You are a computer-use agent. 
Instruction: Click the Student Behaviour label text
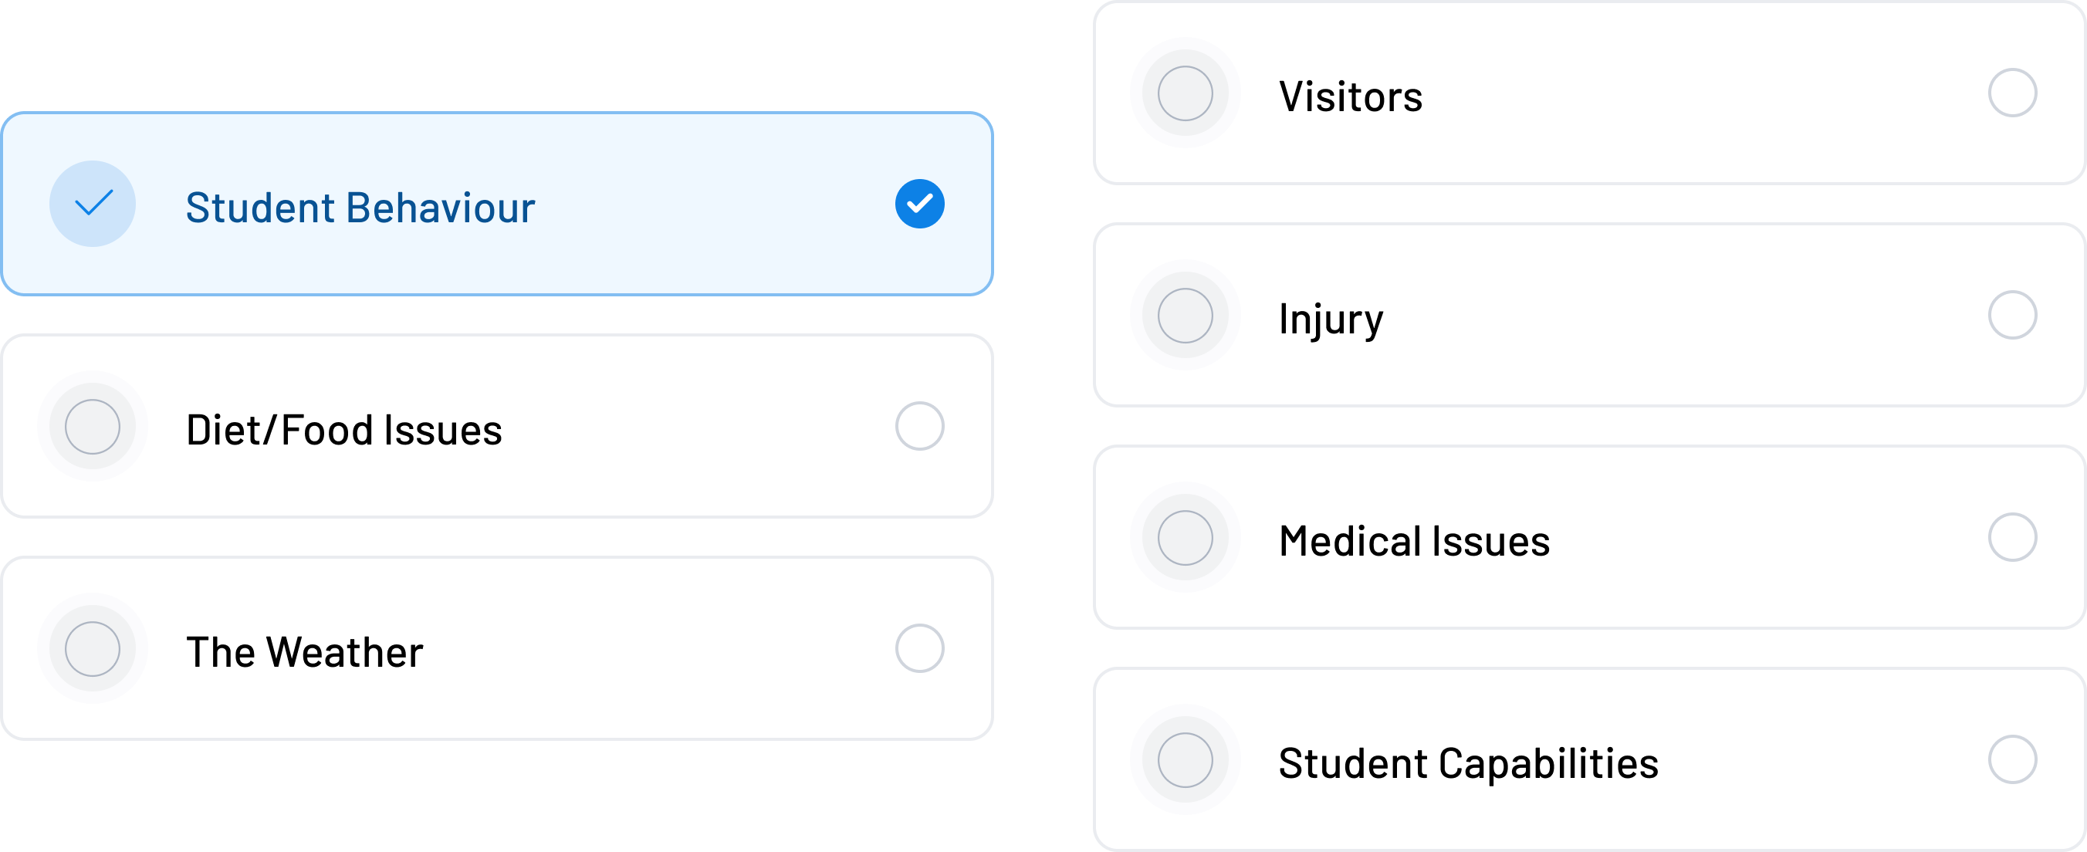click(x=360, y=208)
